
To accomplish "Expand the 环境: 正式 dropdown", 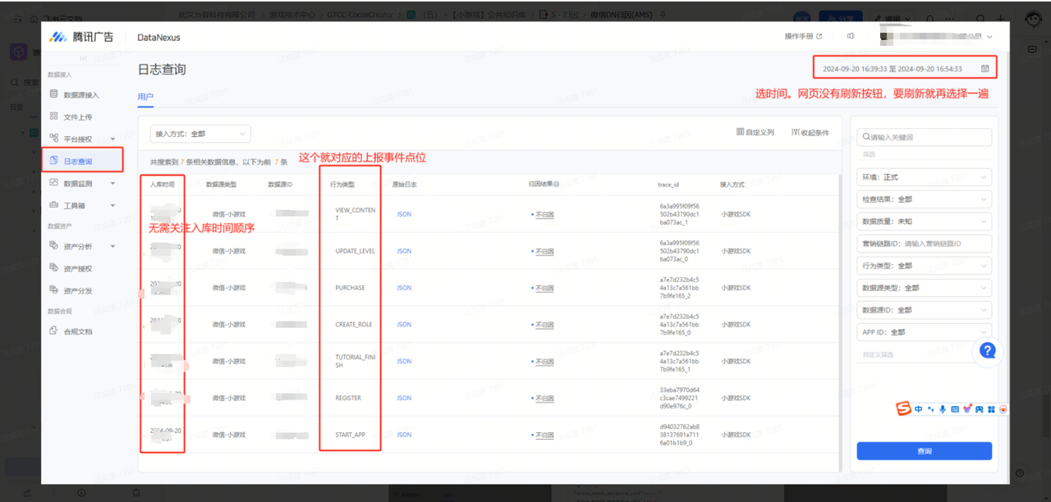I will 924,177.
